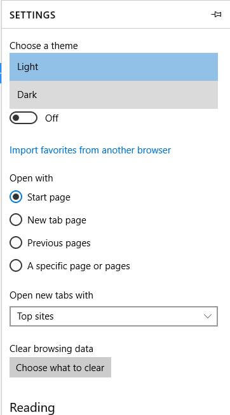Click the Open new tabs with label
The image size is (230, 415).
coord(51,295)
